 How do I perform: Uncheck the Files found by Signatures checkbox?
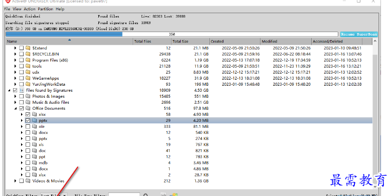pyautogui.click(x=15, y=90)
